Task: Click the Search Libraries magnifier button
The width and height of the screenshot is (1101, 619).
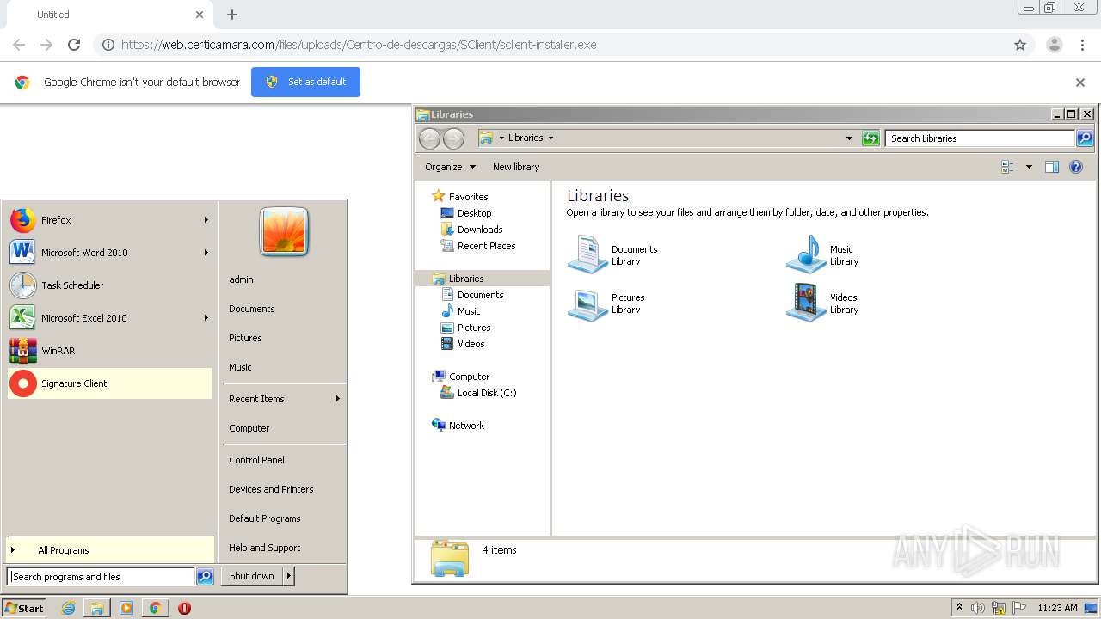Action: 1086,138
